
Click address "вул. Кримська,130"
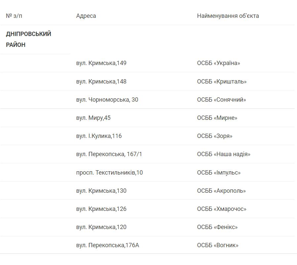(101, 191)
